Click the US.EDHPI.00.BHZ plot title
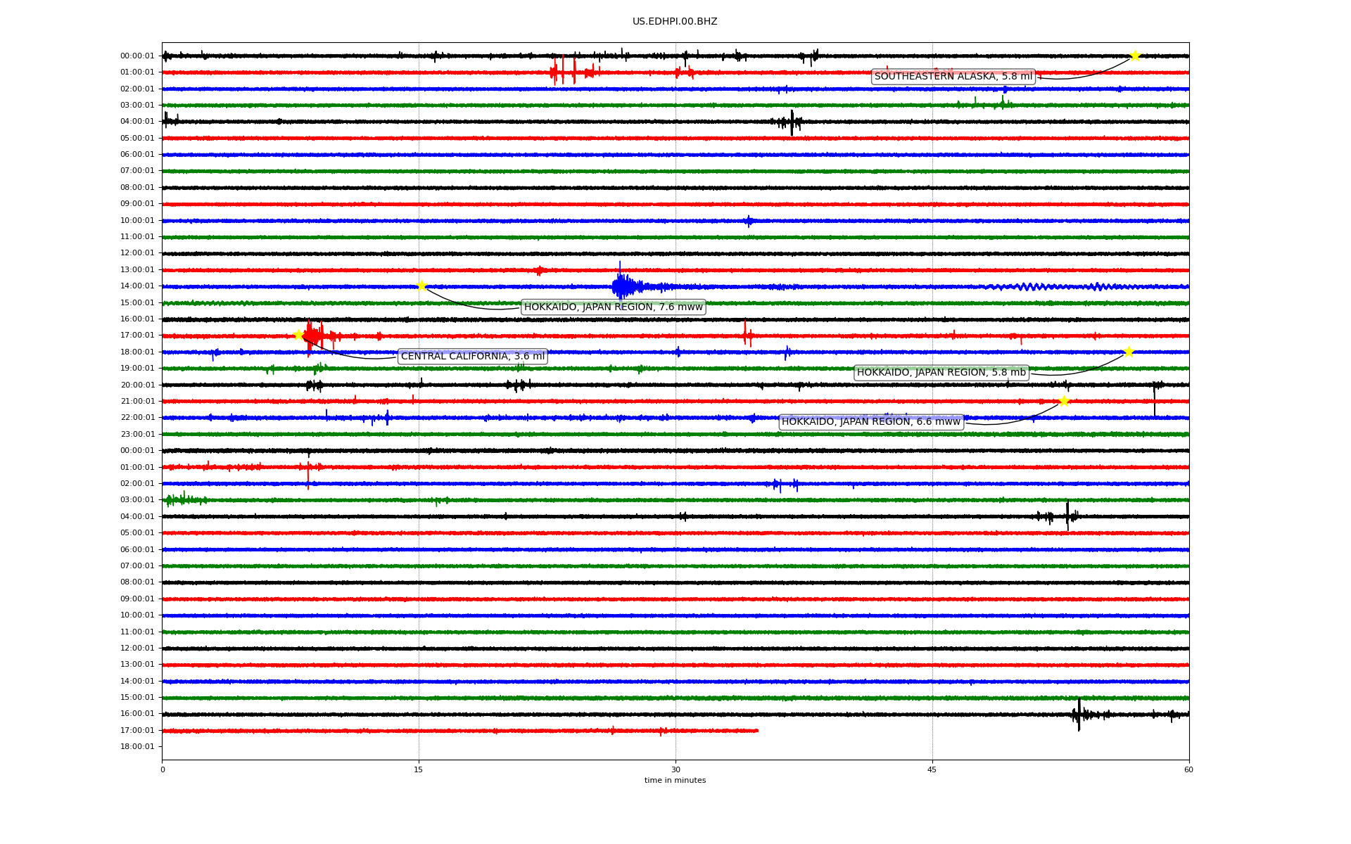The width and height of the screenshot is (1351, 844). click(674, 22)
